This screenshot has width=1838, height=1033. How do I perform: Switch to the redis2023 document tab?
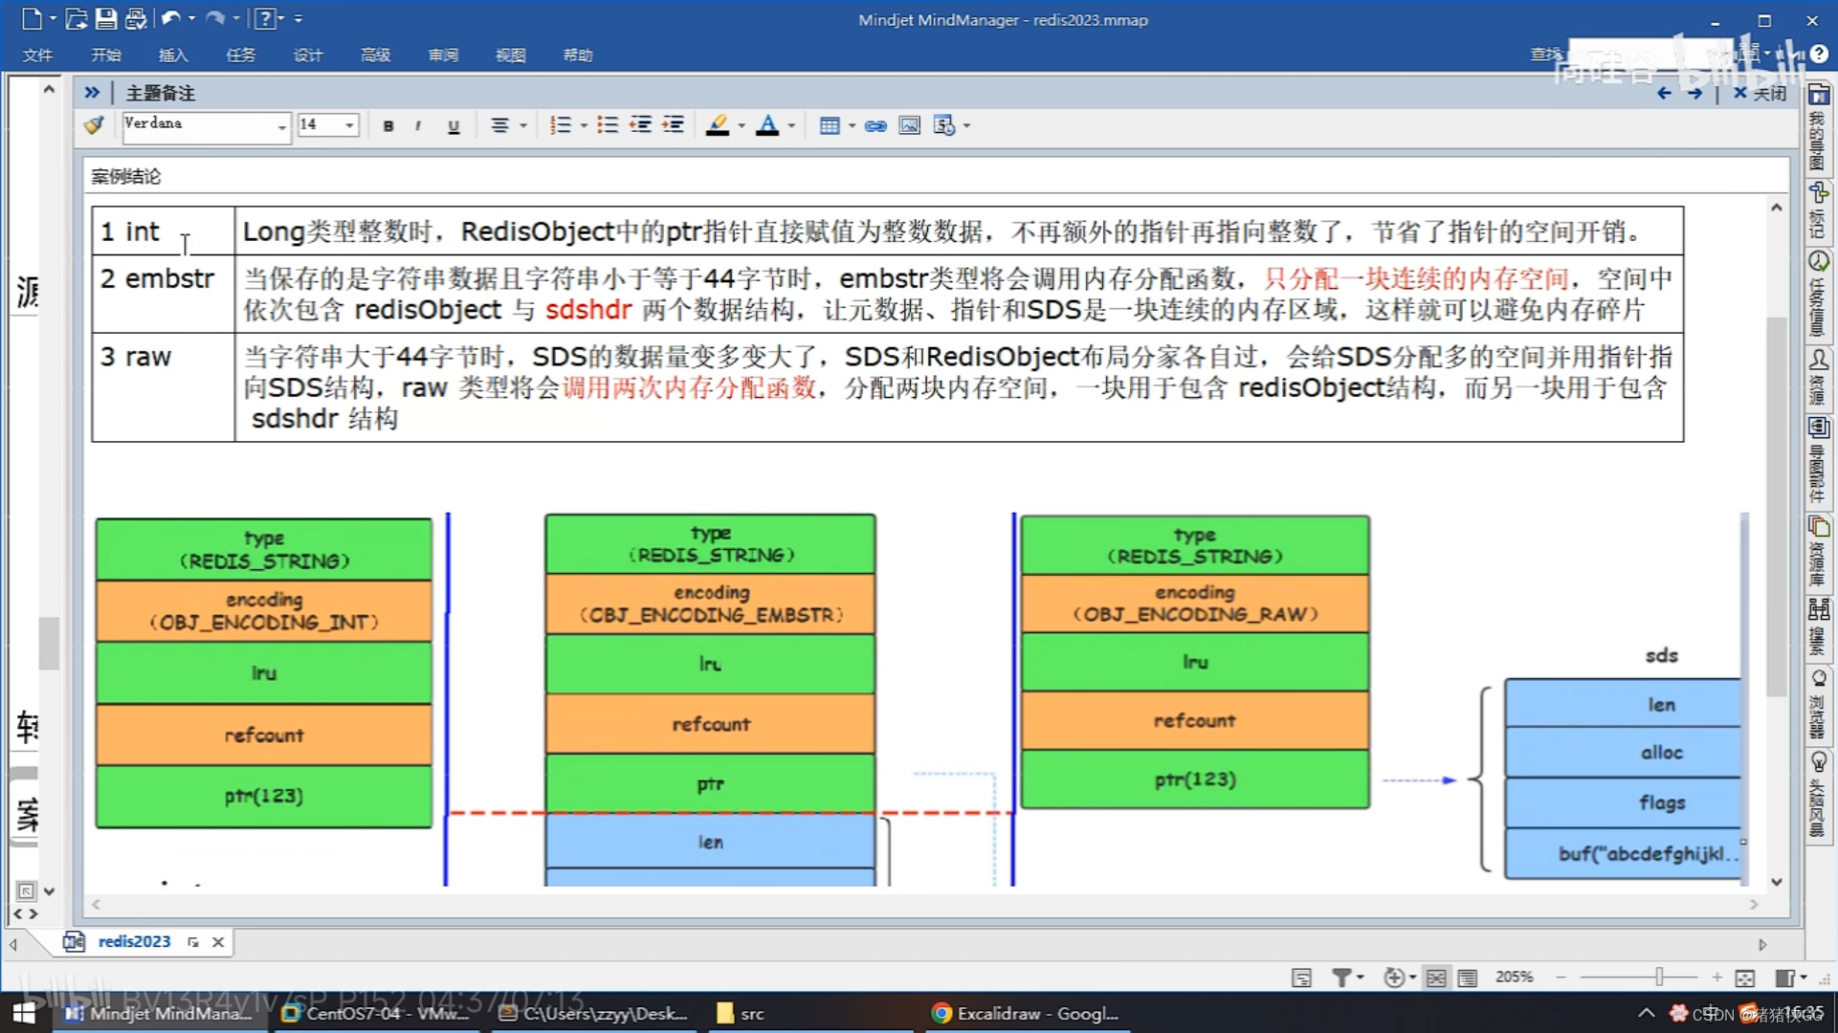click(x=134, y=941)
